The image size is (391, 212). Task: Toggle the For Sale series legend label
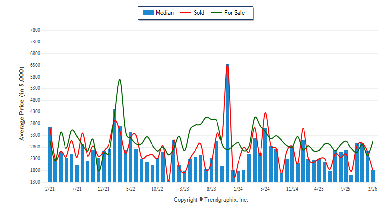[x=235, y=13]
